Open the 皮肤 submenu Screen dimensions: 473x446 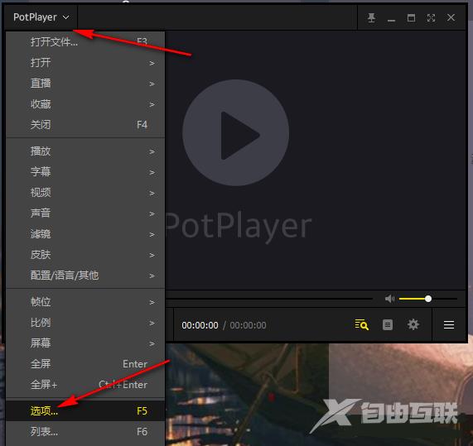pyautogui.click(x=85, y=255)
